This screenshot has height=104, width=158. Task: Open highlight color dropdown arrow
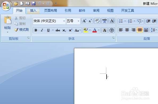tap(90, 30)
